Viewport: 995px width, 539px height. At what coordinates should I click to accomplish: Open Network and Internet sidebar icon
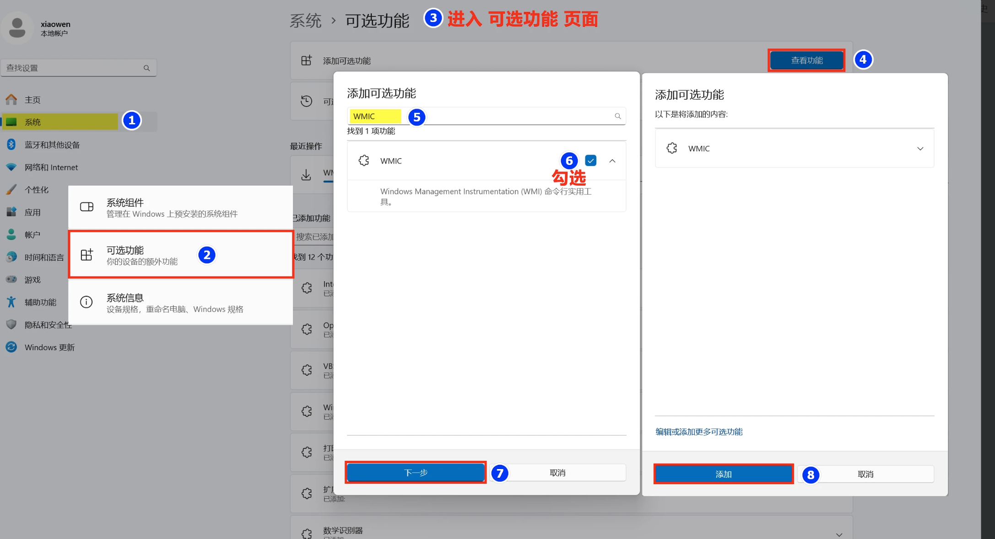(11, 167)
